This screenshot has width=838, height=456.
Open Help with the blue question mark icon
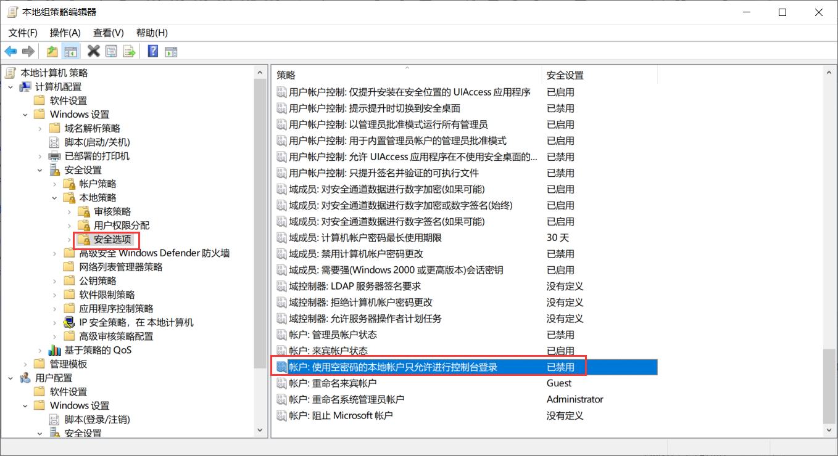pos(153,51)
